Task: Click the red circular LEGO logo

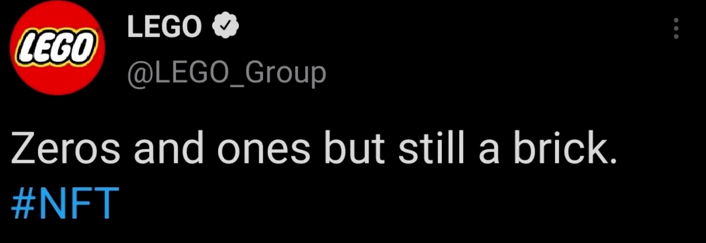Action: click(57, 48)
